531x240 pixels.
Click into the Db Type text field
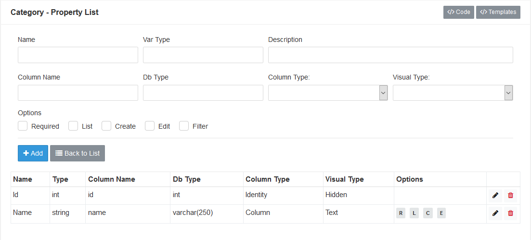point(203,93)
